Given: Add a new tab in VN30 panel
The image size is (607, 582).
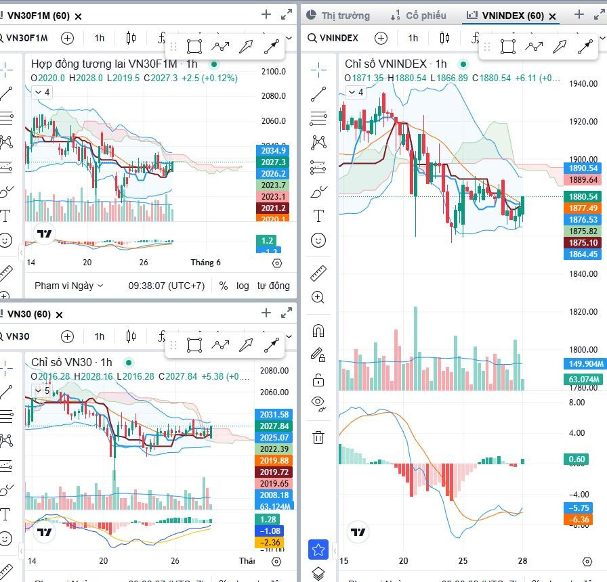Looking at the screenshot, I should pyautogui.click(x=266, y=313).
